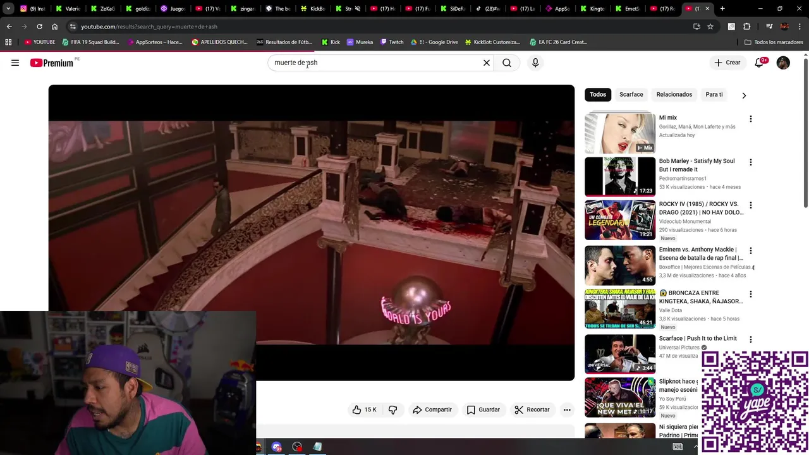Open Scarface Push It to the Limit title
809x455 pixels.
click(698, 339)
